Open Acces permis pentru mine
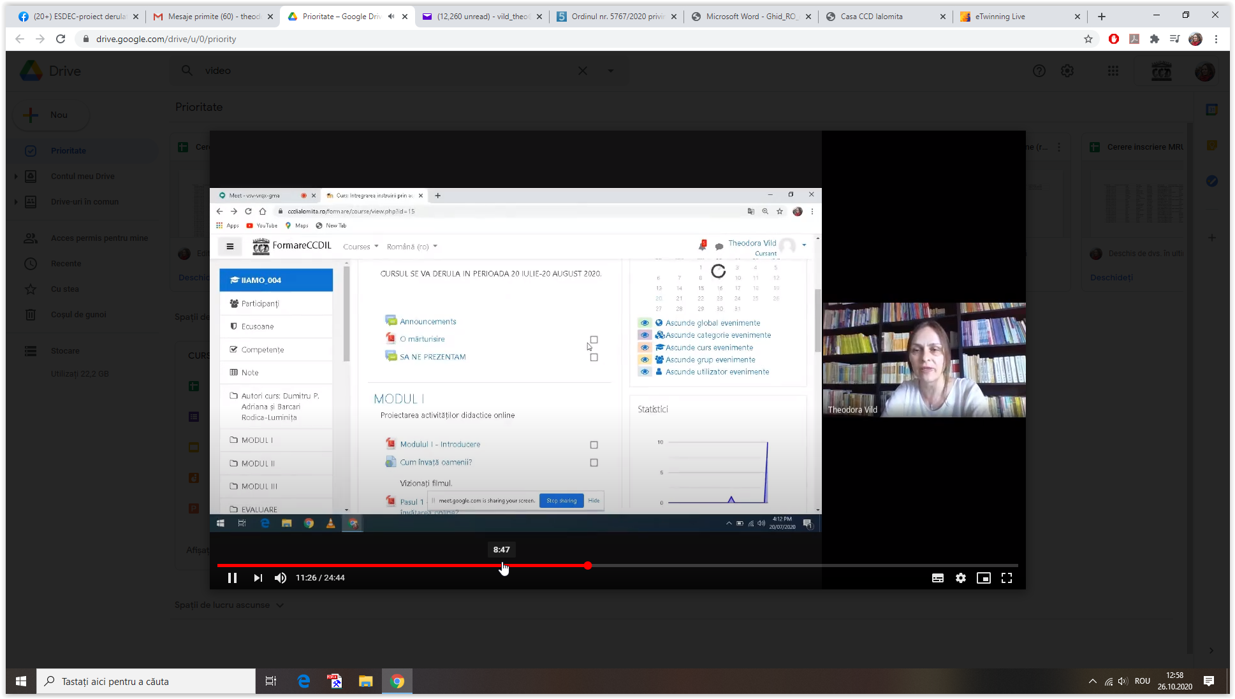Viewport: 1235px width, 699px height. pos(83,238)
